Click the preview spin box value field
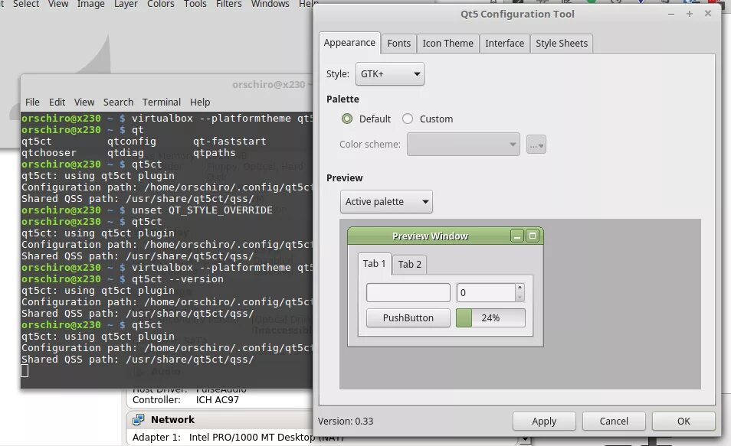The image size is (731, 446). pyautogui.click(x=485, y=293)
